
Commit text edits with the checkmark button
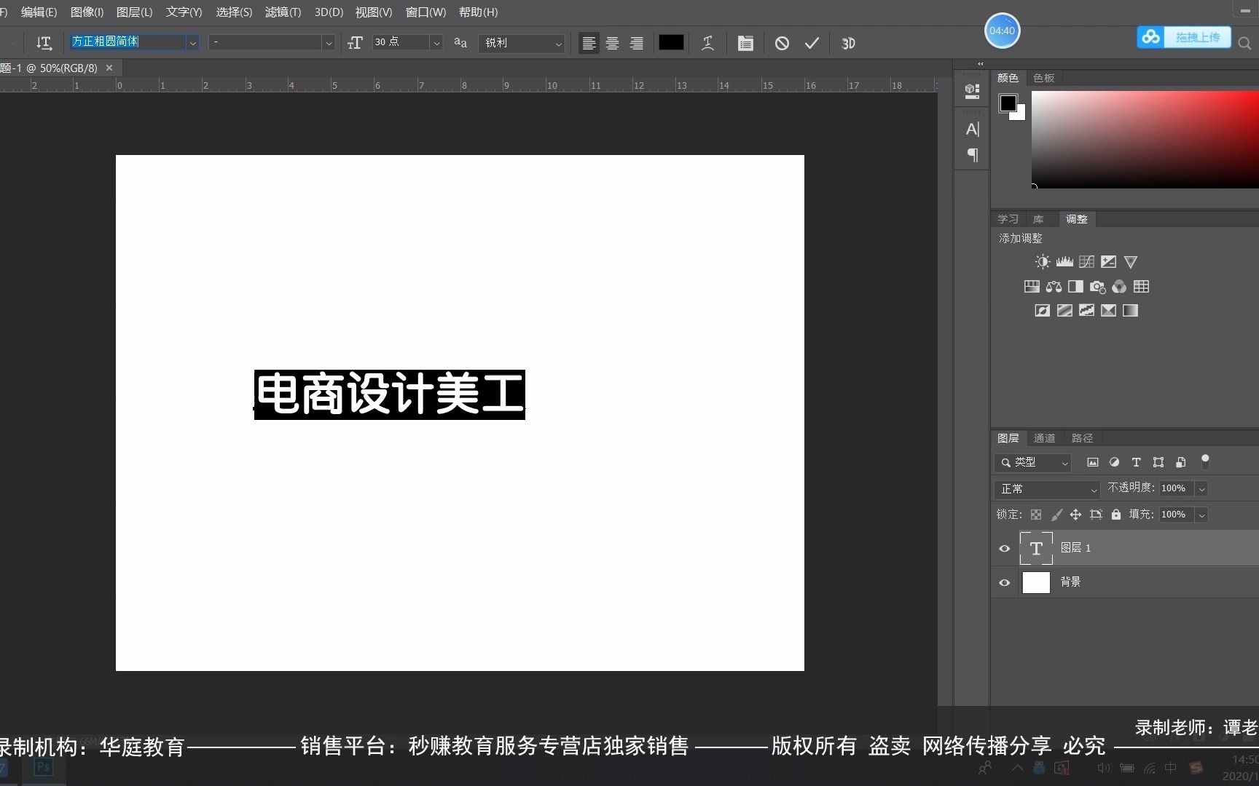812,42
